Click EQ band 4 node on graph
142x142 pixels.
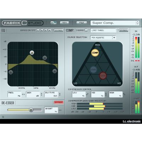[55, 71]
